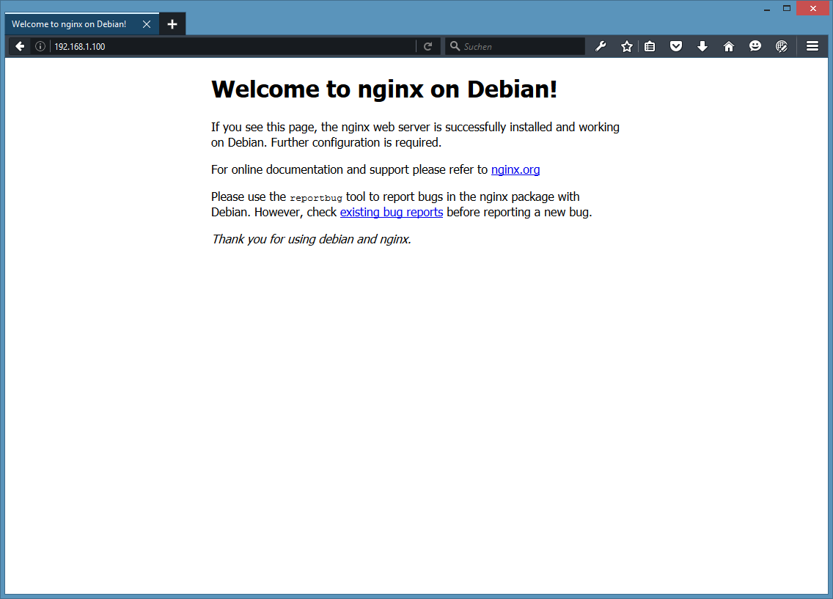
Task: Open a new tab with plus button
Action: click(x=172, y=24)
